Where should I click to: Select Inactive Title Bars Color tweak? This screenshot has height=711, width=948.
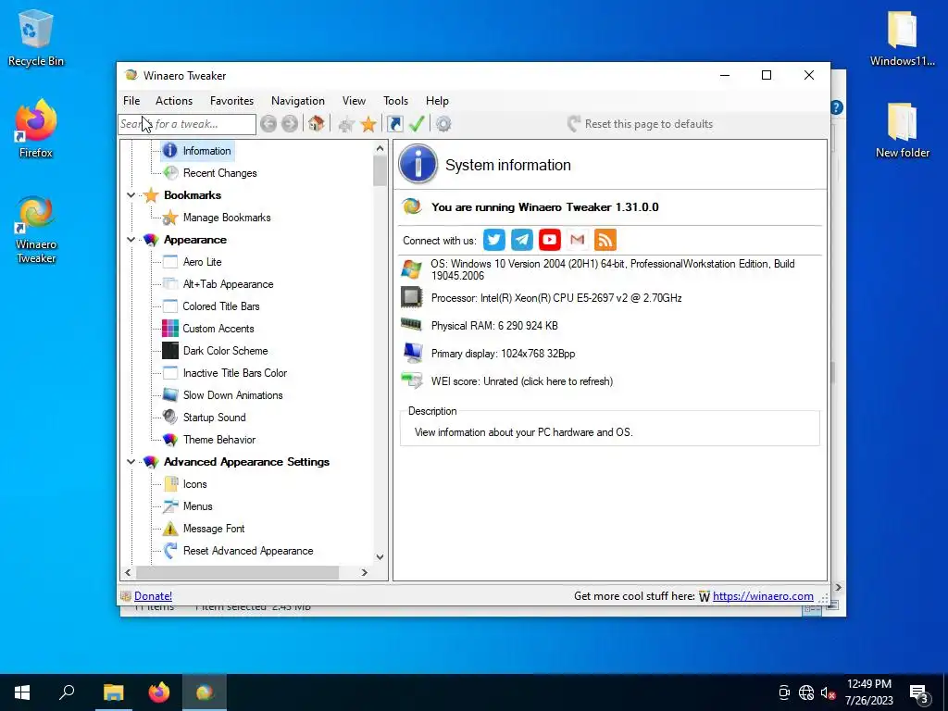click(234, 373)
